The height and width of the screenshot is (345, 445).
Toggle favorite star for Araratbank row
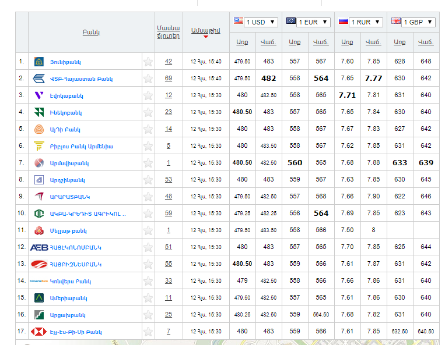[x=148, y=197]
